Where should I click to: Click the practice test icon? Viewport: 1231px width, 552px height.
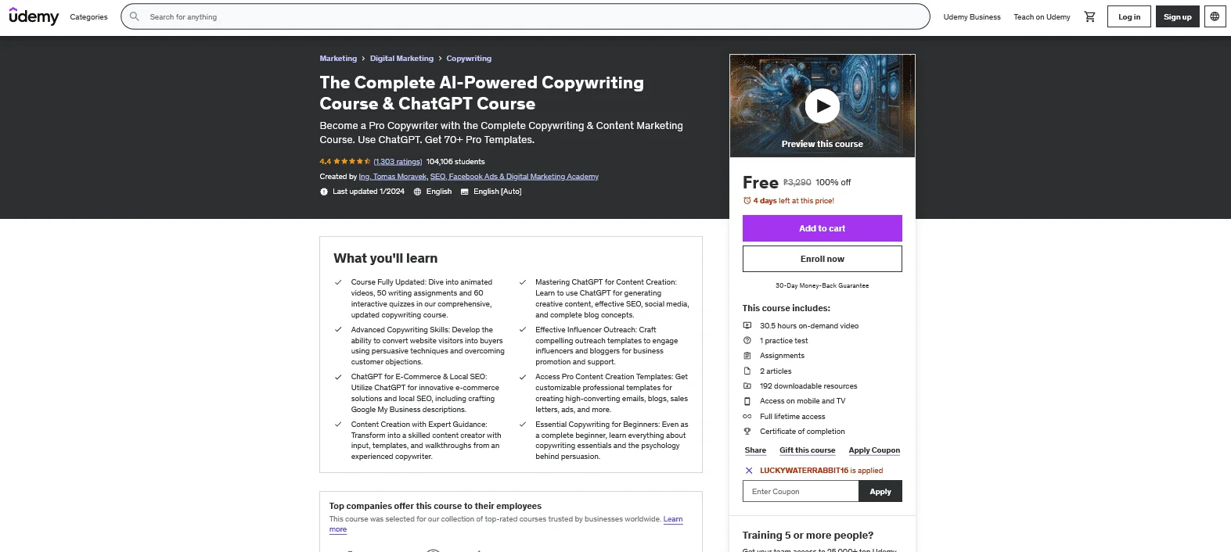coord(747,340)
